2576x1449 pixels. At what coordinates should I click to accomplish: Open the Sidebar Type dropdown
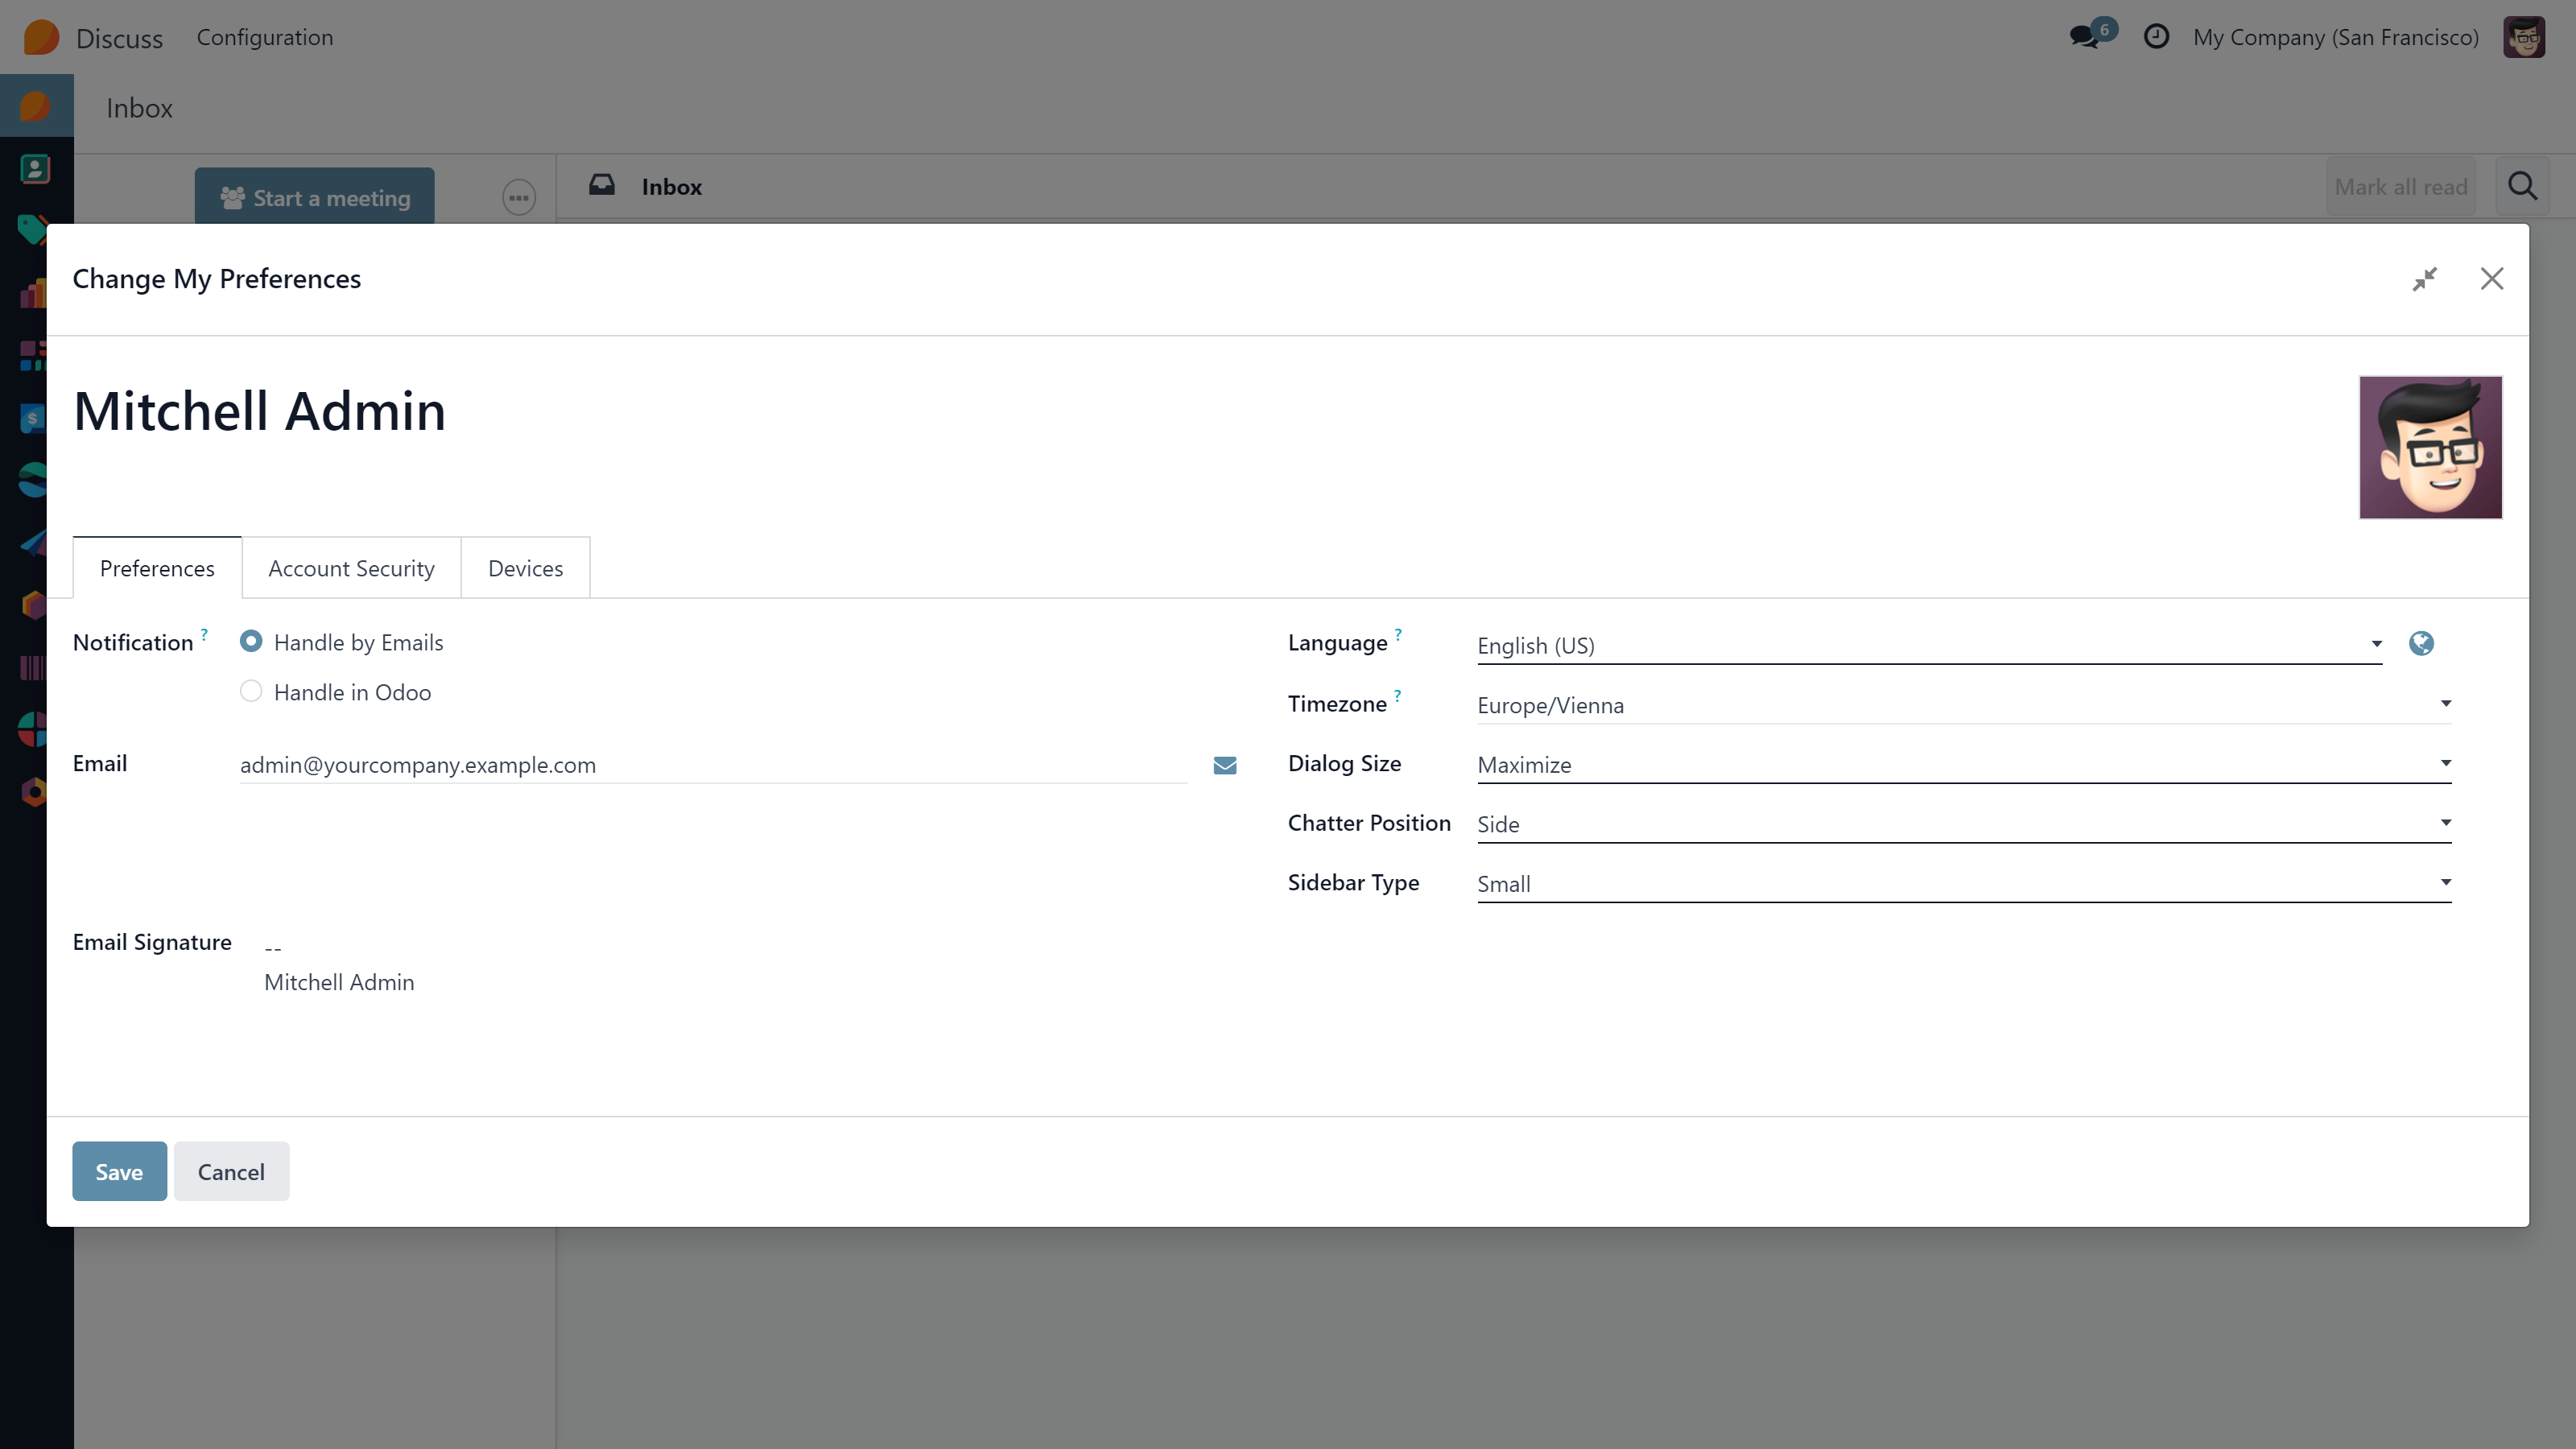1964,884
